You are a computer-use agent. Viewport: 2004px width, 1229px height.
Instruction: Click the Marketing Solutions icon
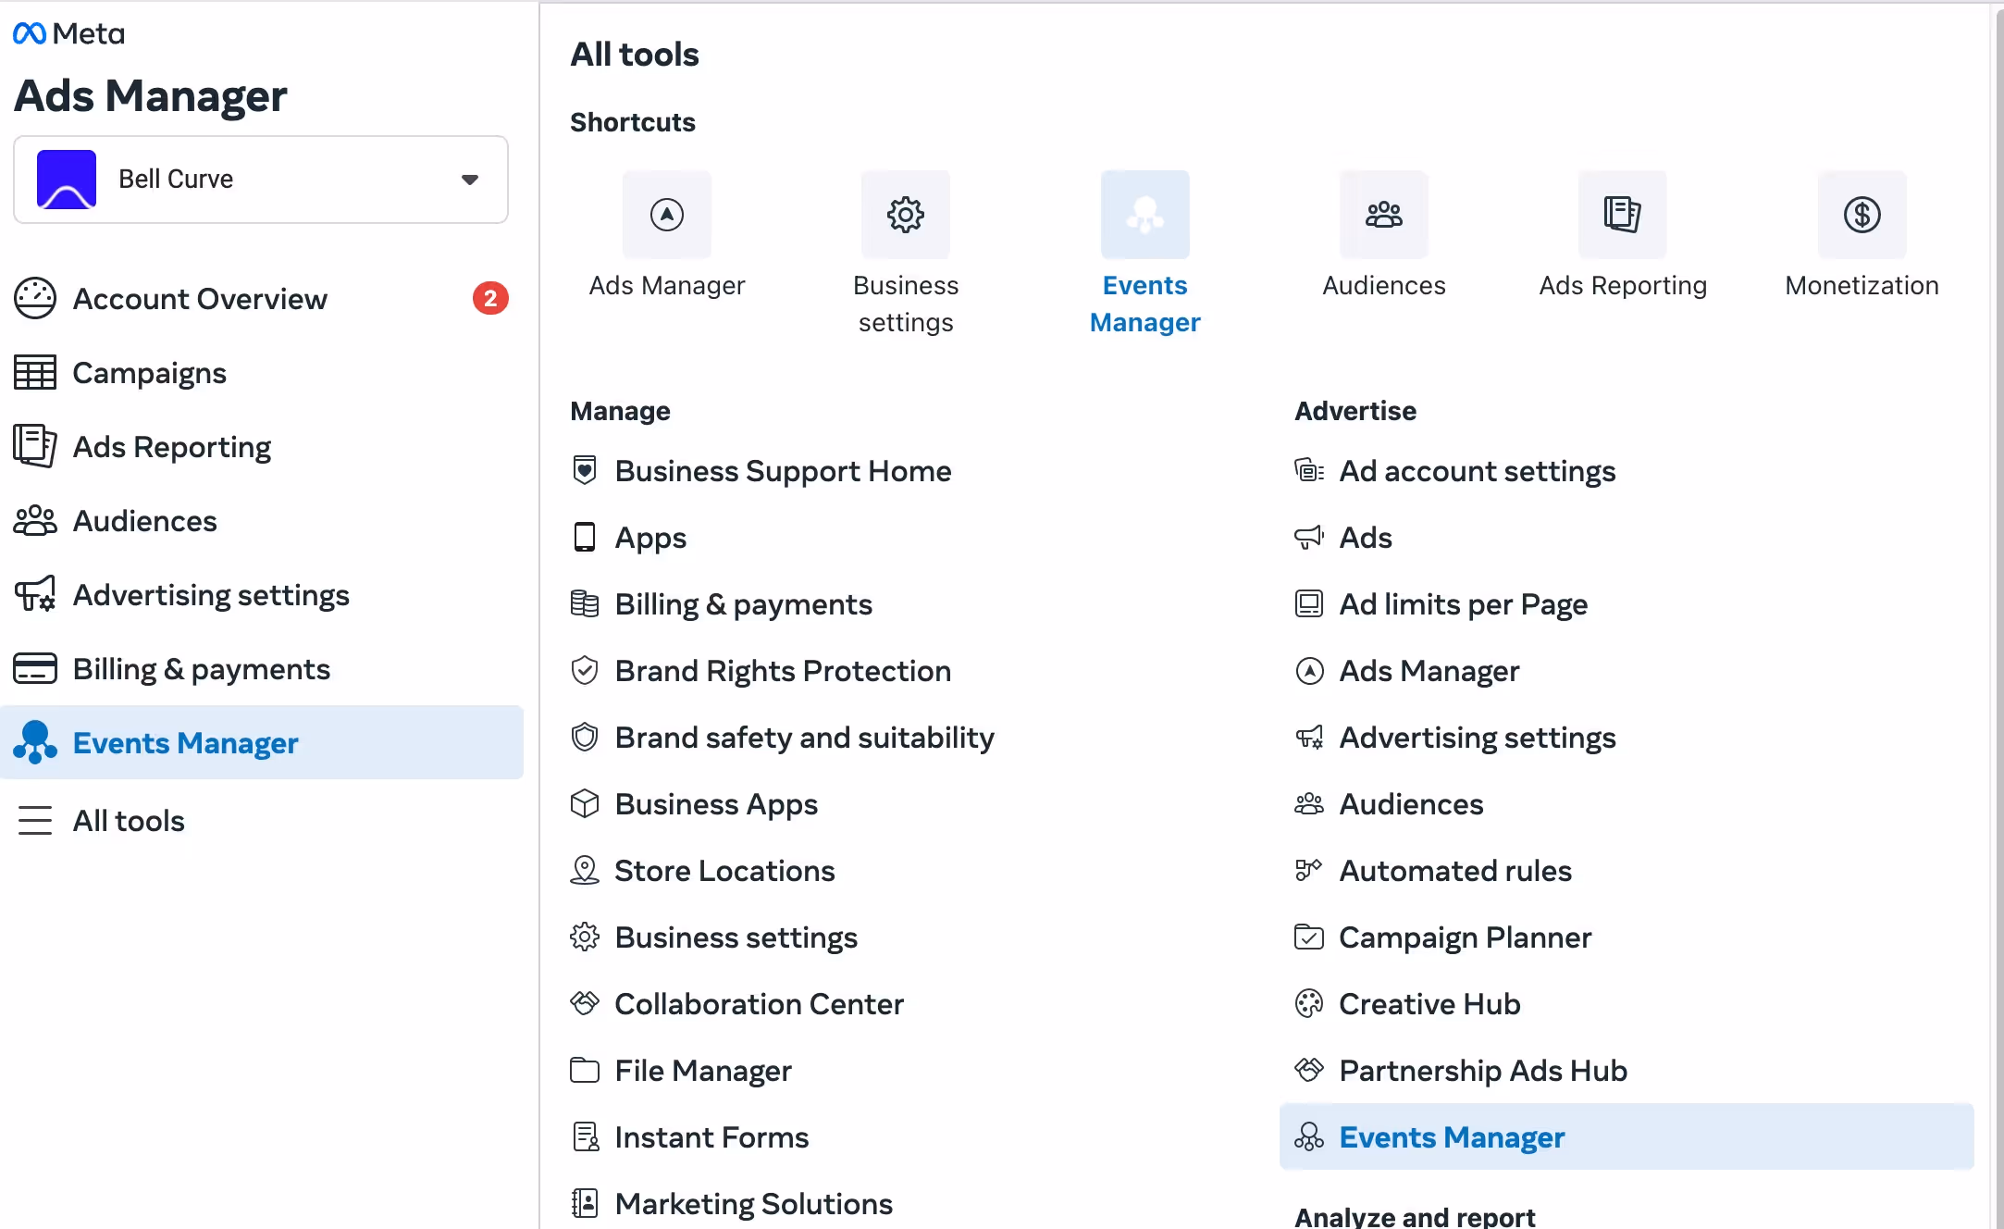(x=585, y=1204)
